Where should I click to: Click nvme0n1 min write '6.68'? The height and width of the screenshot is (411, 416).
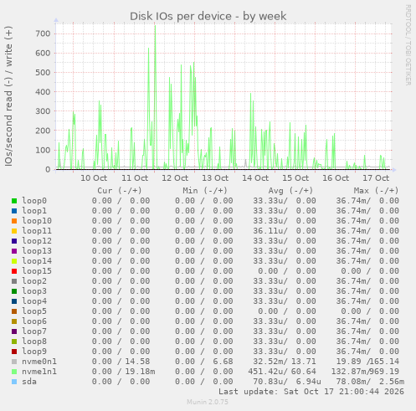(x=223, y=362)
